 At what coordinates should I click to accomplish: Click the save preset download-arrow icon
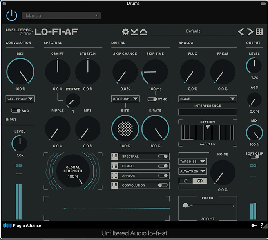click(134, 32)
